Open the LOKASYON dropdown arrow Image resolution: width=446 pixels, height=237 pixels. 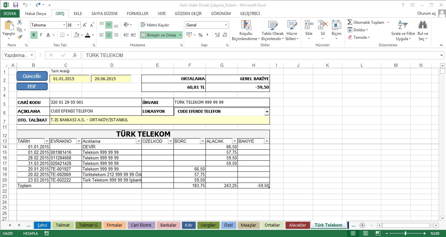pos(267,111)
